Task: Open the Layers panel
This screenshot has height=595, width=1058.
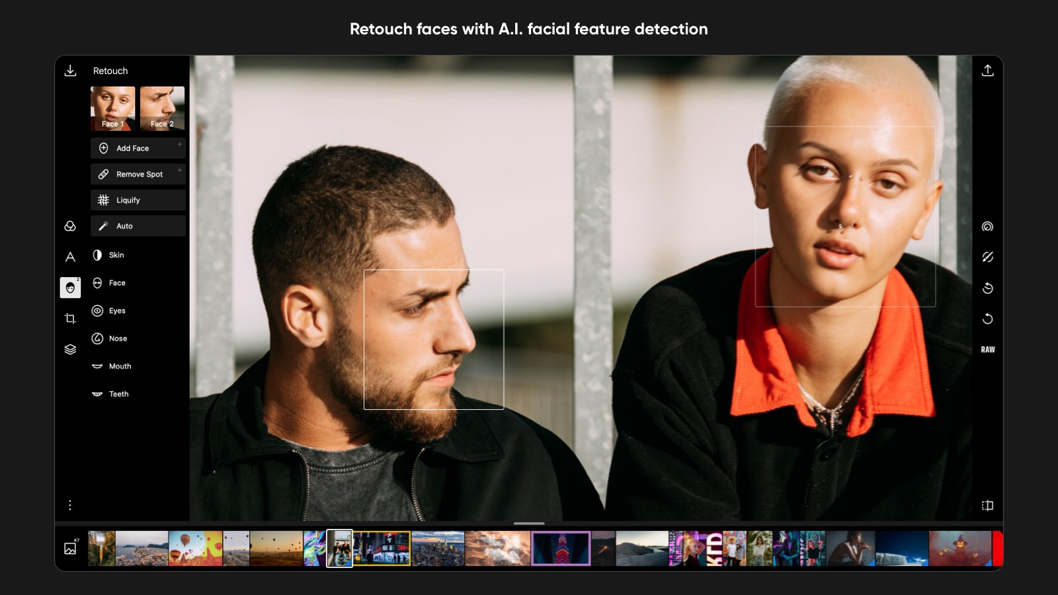Action: click(70, 349)
